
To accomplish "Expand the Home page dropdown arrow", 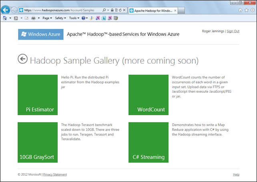I will [x=10, y=18].
